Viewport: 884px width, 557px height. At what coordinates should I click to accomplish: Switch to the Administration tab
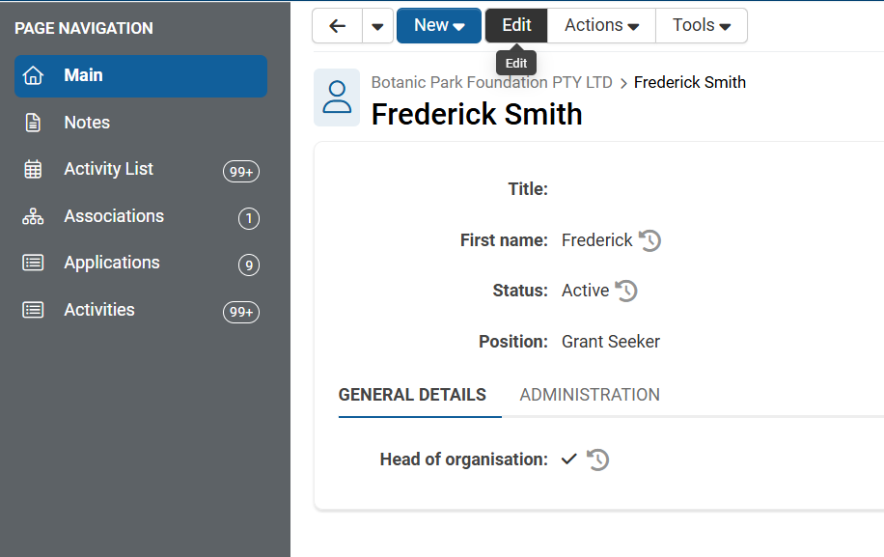click(x=590, y=395)
